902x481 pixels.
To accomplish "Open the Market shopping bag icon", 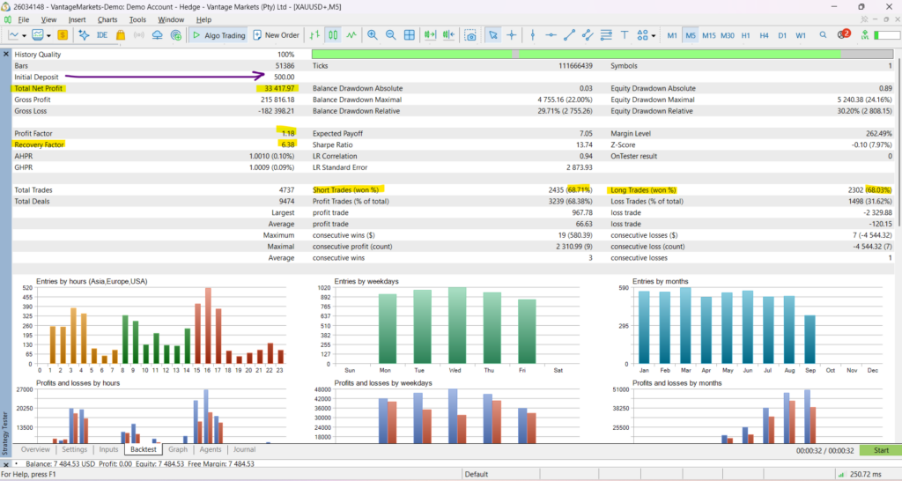I will (x=121, y=35).
